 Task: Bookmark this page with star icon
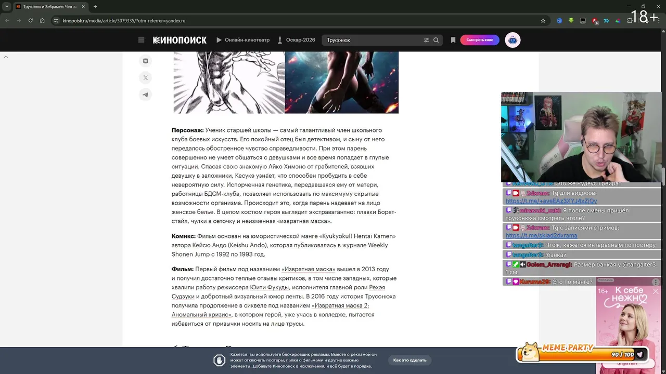click(x=543, y=21)
